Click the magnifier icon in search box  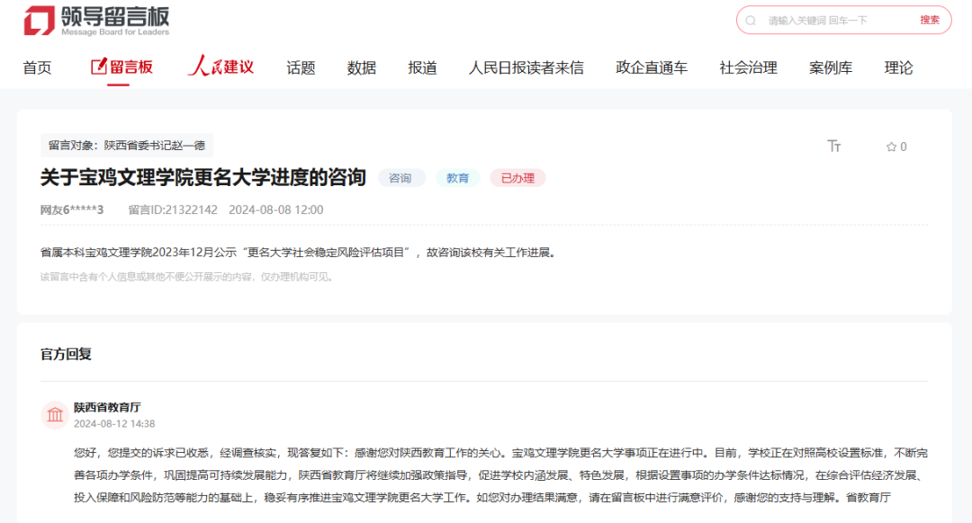point(751,21)
